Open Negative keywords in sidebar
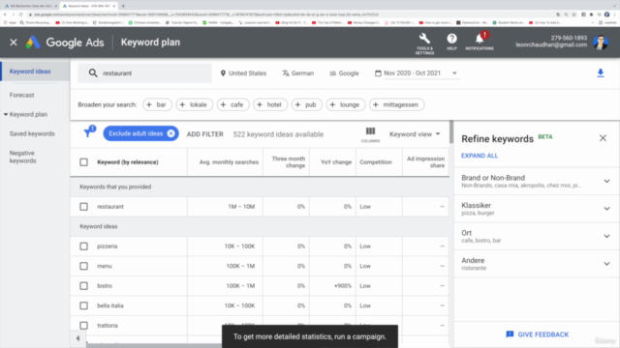The width and height of the screenshot is (620, 348). pyautogui.click(x=22, y=157)
